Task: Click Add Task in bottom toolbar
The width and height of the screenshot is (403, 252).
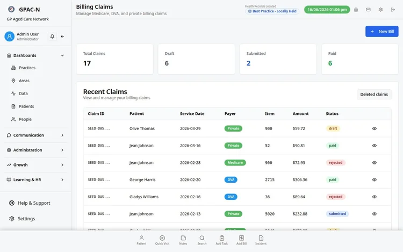Action: pos(221,240)
